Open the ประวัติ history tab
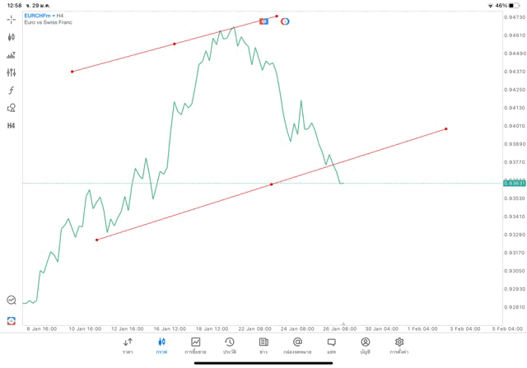527x368 pixels. point(230,345)
